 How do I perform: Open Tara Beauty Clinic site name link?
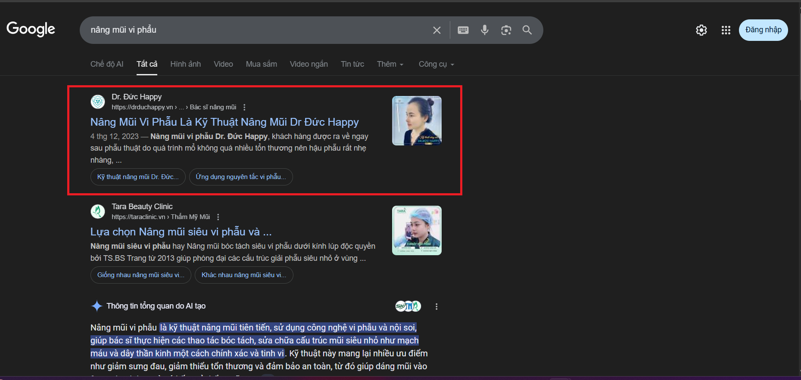coord(142,207)
